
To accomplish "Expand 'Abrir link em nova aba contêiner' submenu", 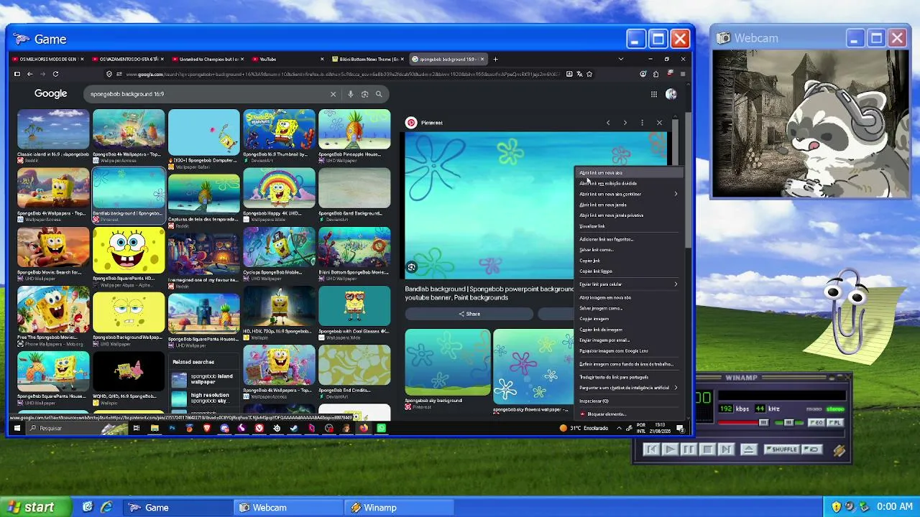I will point(628,194).
